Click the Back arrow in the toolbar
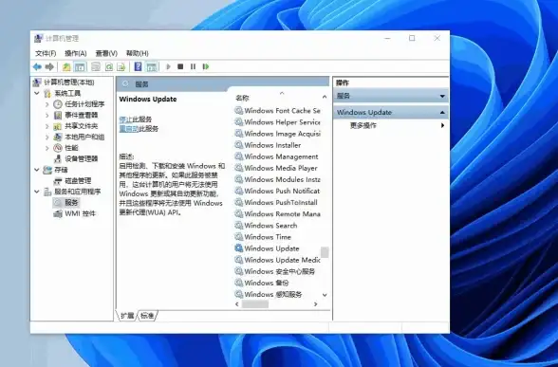Viewport: 558px width, 367px height. click(x=37, y=66)
